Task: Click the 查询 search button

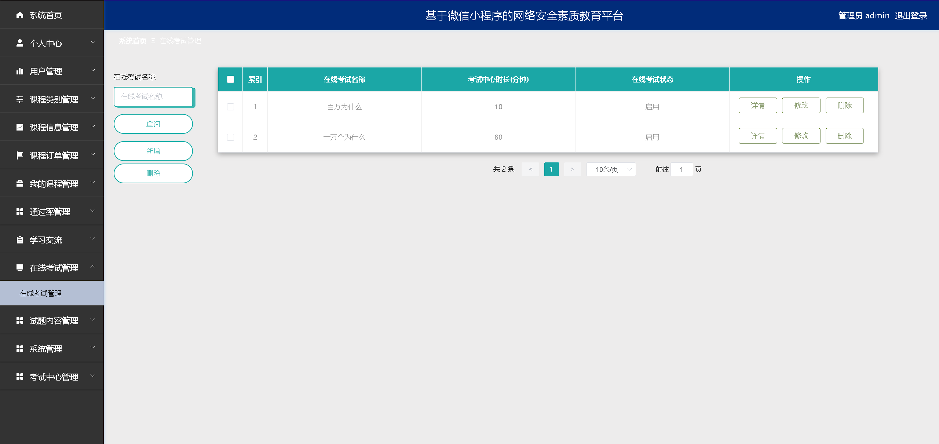Action: [x=153, y=124]
